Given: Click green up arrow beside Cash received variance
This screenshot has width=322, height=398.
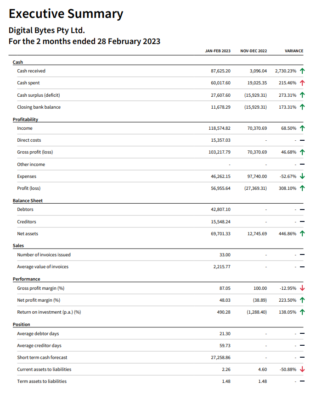Looking at the screenshot, I should tap(302, 71).
